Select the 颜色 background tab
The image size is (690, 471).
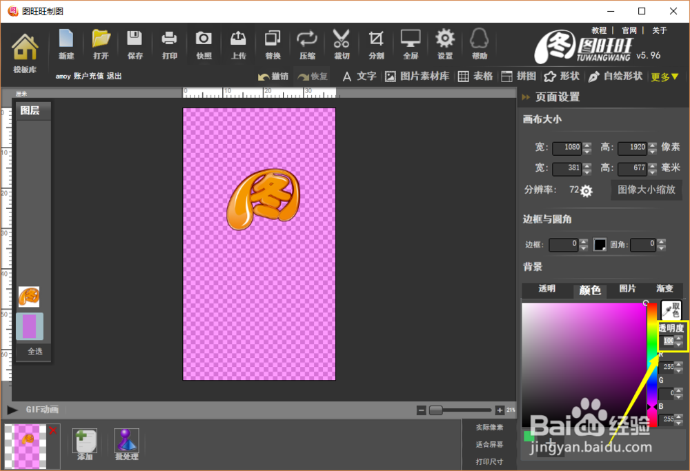590,290
